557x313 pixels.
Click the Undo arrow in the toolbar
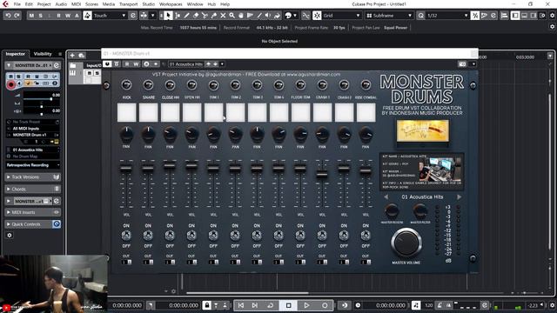pos(8,16)
